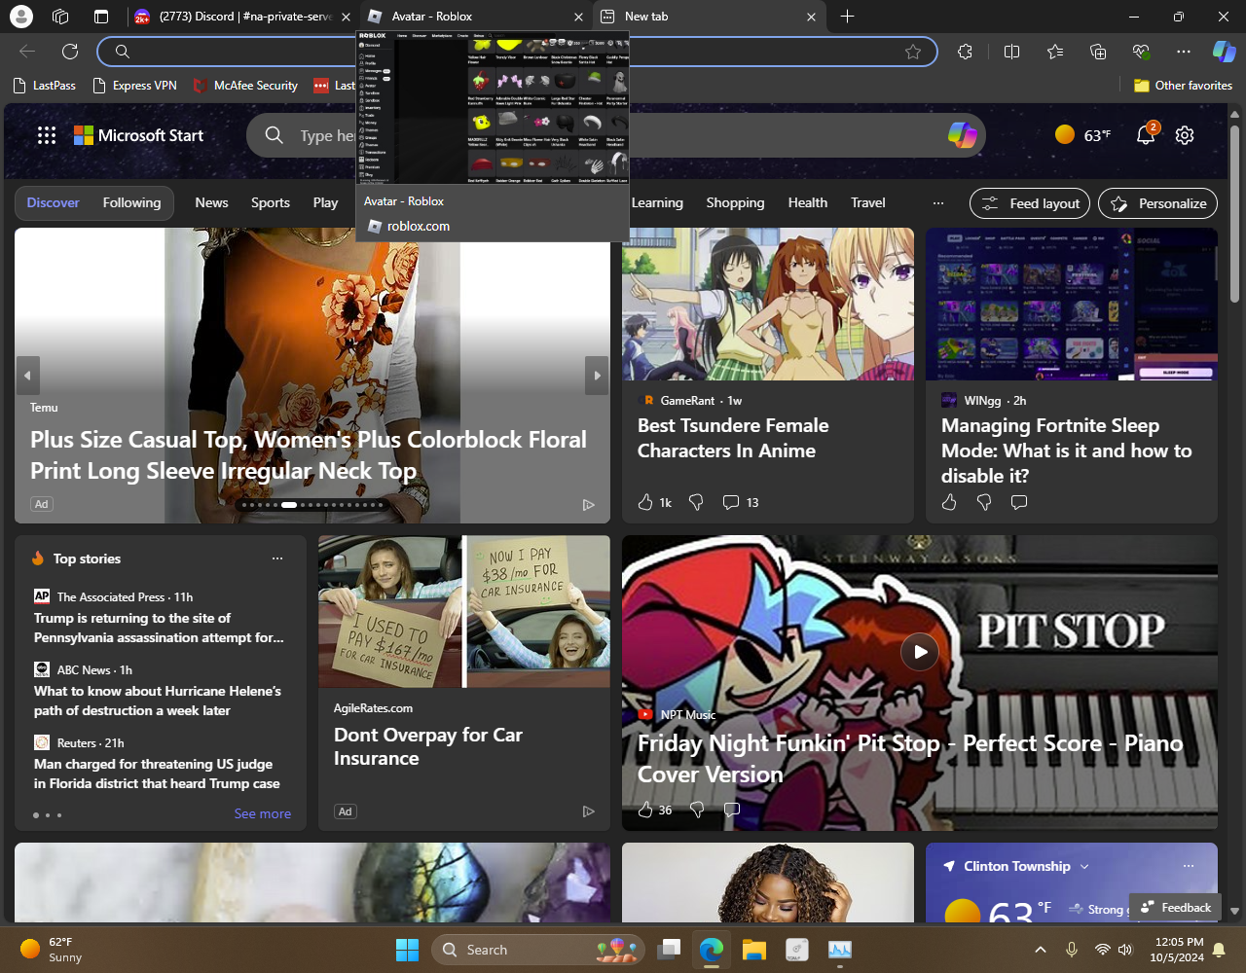Click See more in Top stories
This screenshot has width=1246, height=973.
(x=263, y=813)
